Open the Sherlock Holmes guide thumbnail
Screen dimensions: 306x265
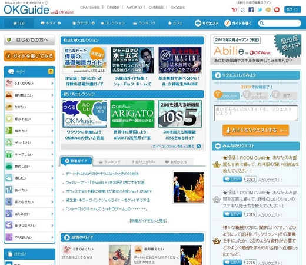(x=132, y=60)
